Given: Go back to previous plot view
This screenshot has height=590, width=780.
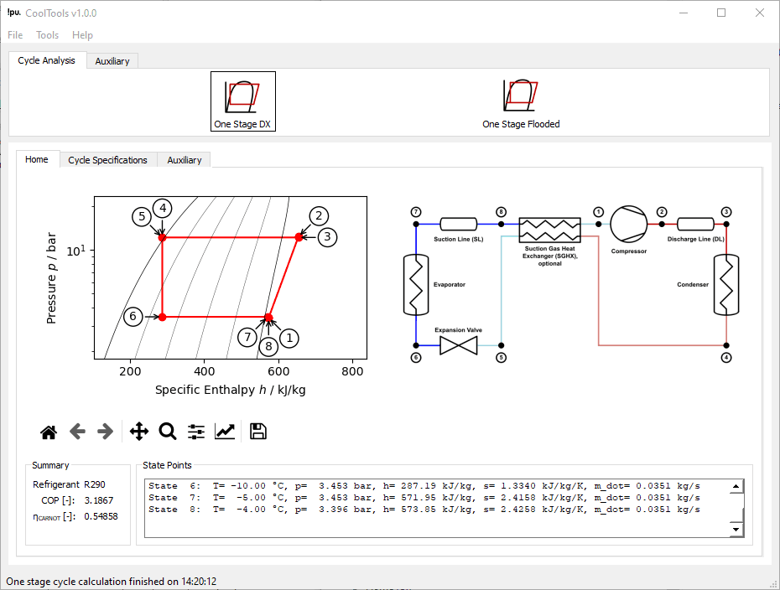Looking at the screenshot, I should [77, 432].
